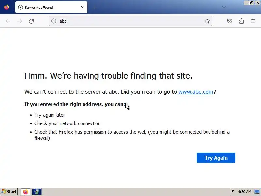
Task: Bookmark this page with the star
Action: pyautogui.click(x=207, y=21)
